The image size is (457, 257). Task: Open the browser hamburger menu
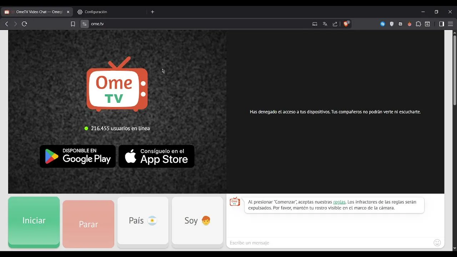(451, 24)
